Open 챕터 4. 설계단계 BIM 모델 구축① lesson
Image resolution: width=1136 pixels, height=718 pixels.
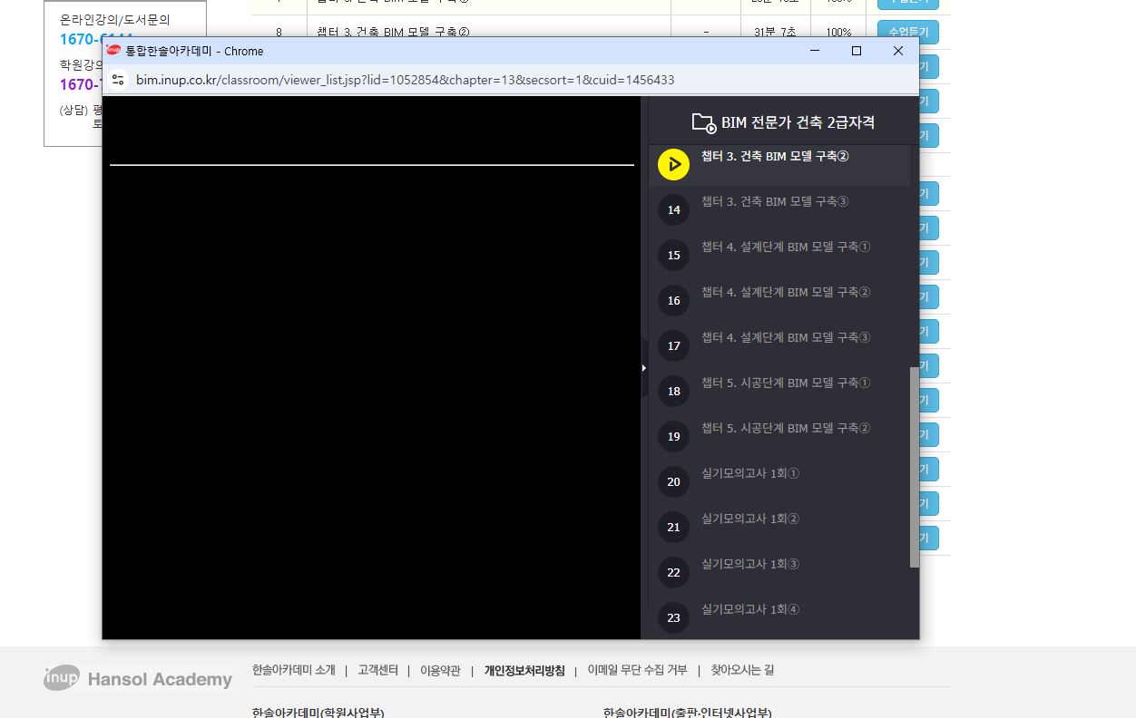click(x=786, y=247)
